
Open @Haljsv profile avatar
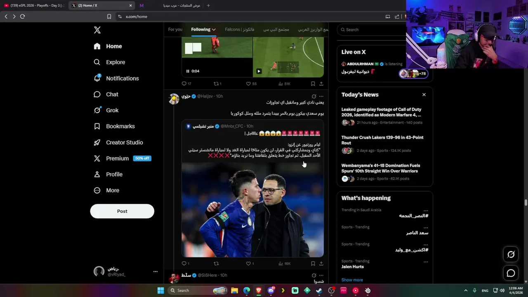pos(174,99)
